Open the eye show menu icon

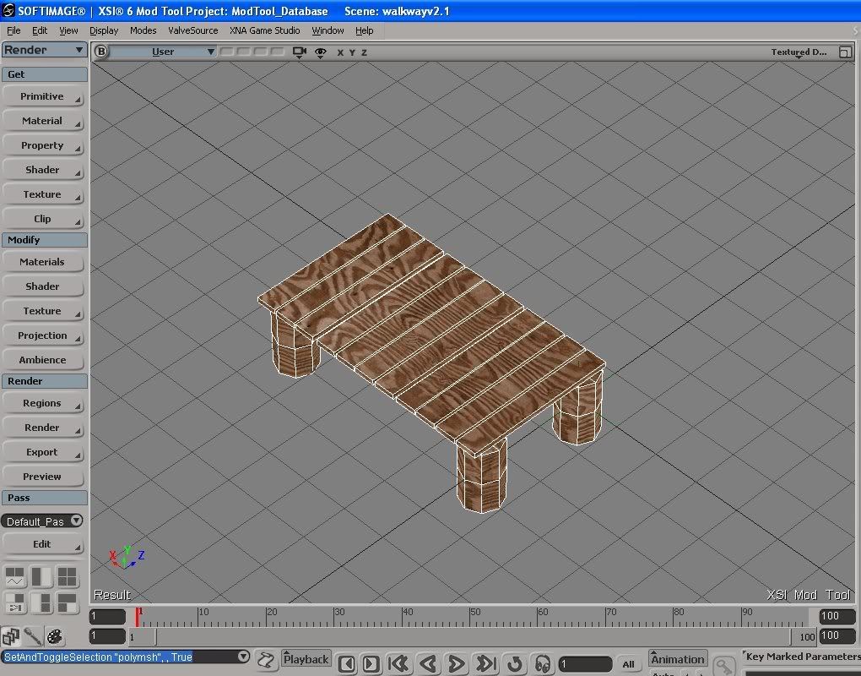[320, 52]
